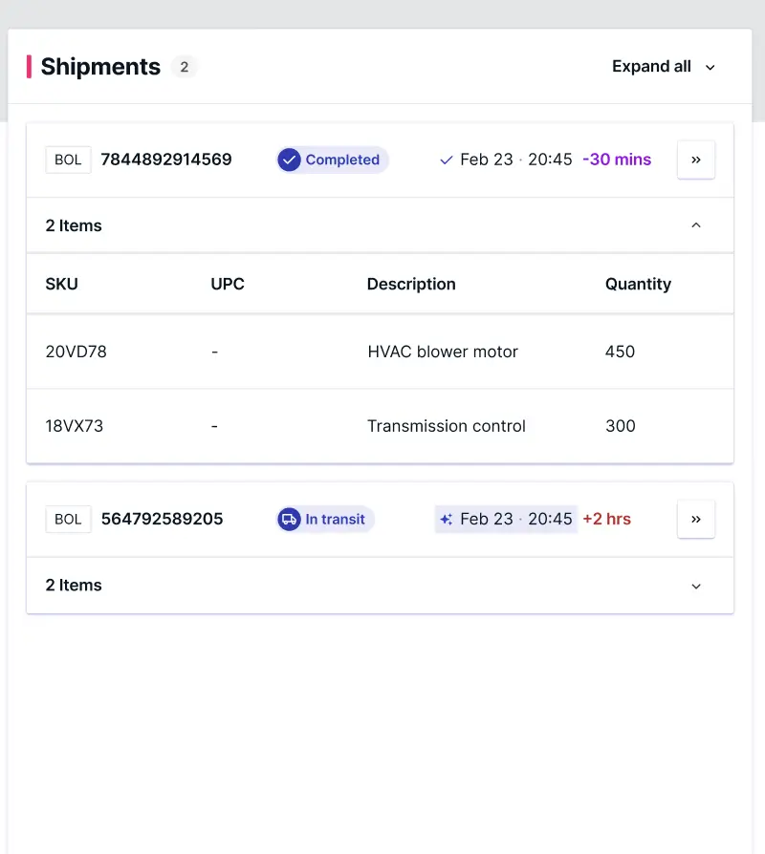The width and height of the screenshot is (765, 854).
Task: Open details for BOL 564792589205 via double-arrow
Action: (696, 519)
